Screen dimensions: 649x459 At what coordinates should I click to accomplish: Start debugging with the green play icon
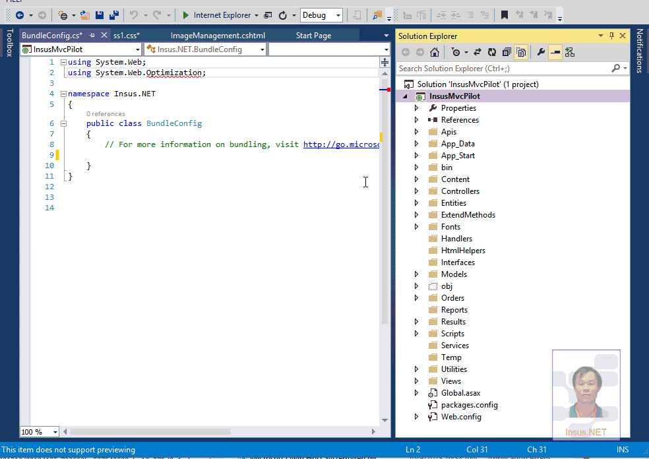186,15
